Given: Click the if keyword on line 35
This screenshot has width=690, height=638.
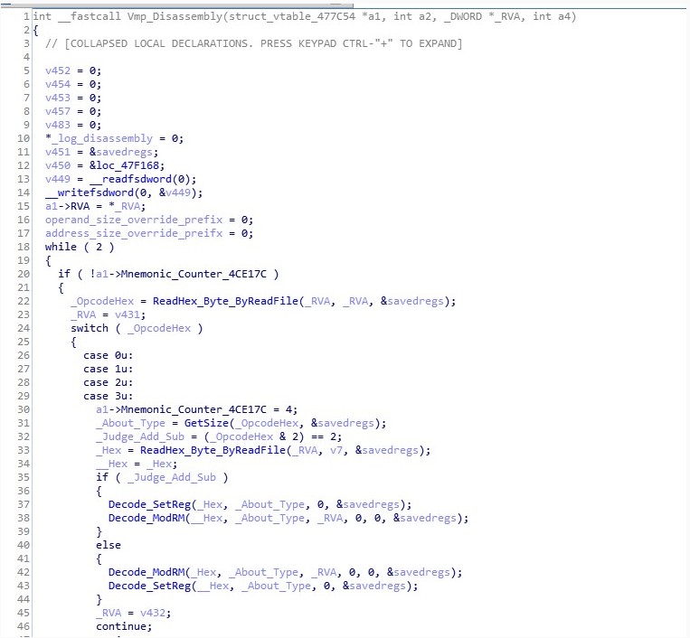Looking at the screenshot, I should point(102,477).
